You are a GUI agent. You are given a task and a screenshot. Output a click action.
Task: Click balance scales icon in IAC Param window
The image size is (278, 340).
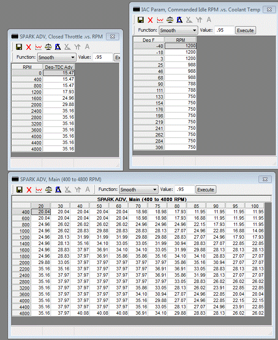169,20
